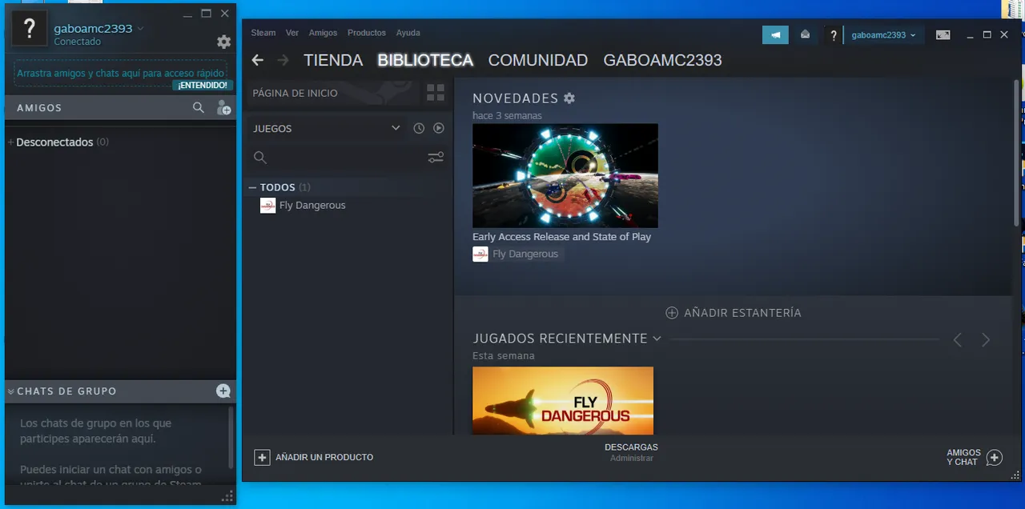Click the add friend icon
The height and width of the screenshot is (509, 1025).
(223, 107)
